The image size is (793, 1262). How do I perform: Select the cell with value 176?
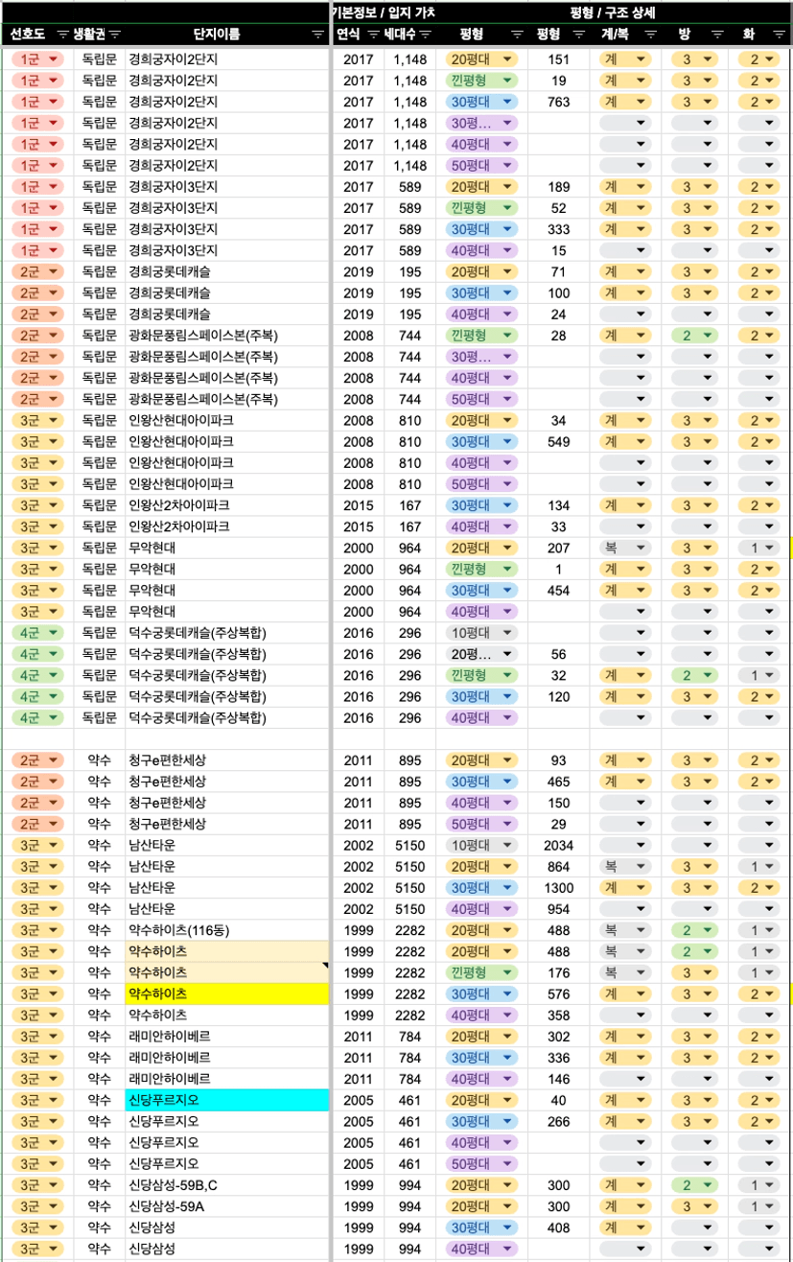558,972
